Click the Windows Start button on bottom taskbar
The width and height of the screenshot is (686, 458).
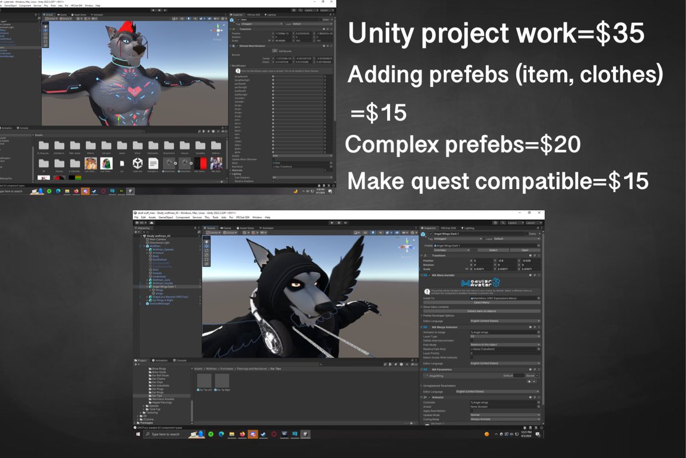click(138, 434)
